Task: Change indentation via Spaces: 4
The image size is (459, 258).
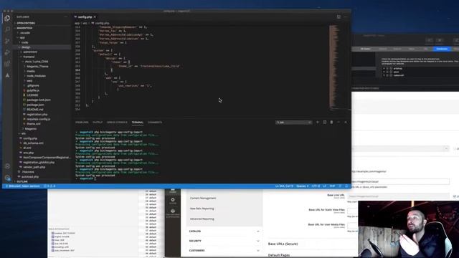Action: [303, 186]
